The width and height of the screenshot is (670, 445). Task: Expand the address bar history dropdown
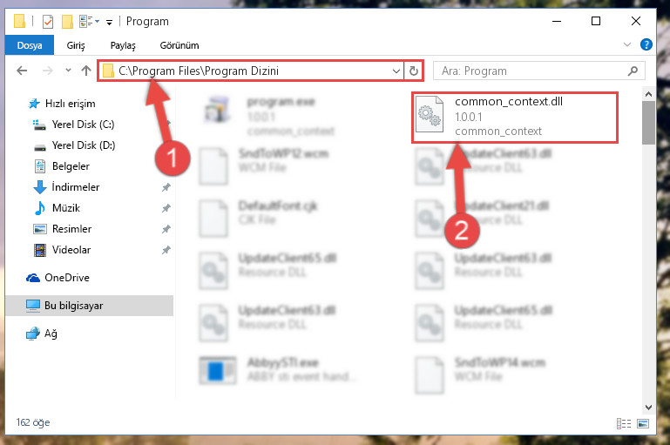coord(396,71)
